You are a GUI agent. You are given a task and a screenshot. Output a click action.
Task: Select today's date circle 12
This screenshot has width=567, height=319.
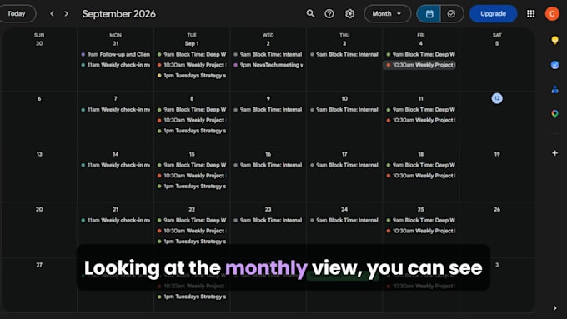coord(497,98)
